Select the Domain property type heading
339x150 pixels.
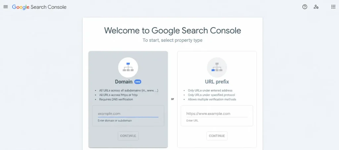[124, 82]
